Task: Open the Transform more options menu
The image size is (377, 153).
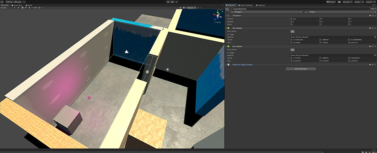Action: [375, 16]
